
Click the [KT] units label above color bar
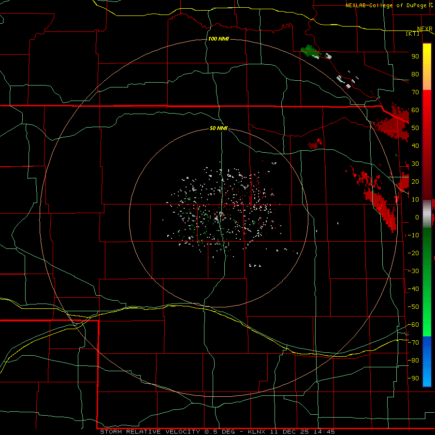pyautogui.click(x=413, y=33)
